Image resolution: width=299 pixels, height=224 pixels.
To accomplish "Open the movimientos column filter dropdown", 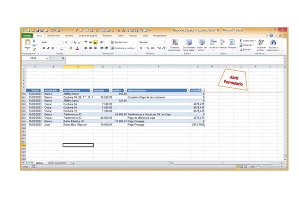I will [x=91, y=90].
